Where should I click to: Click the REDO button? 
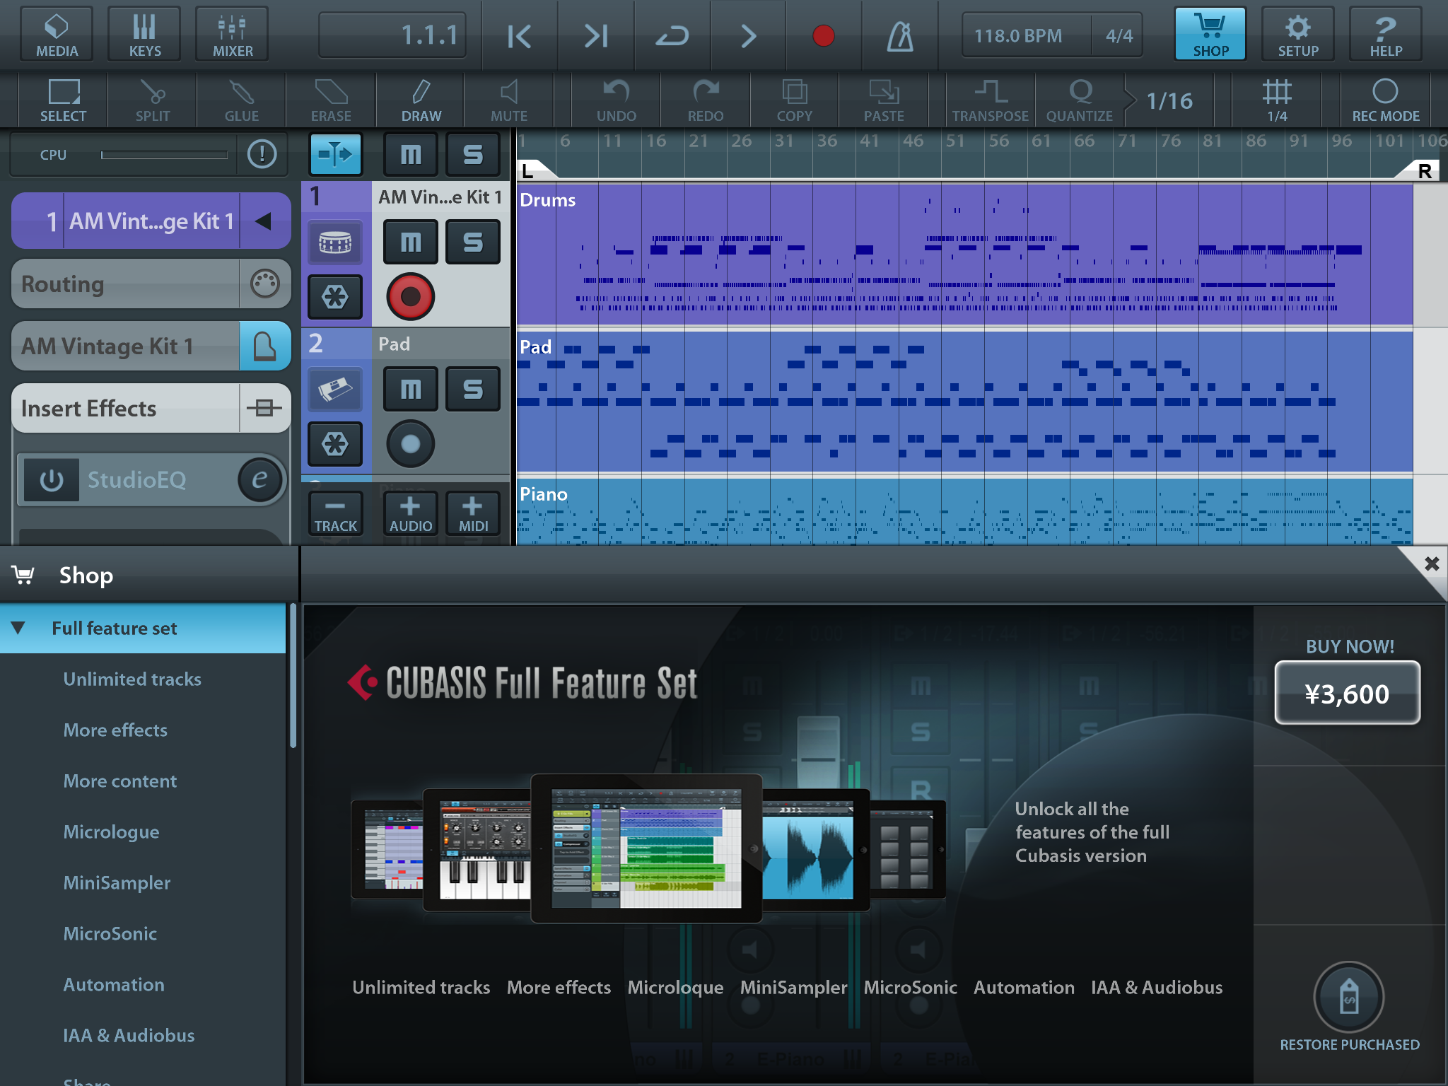(x=706, y=100)
